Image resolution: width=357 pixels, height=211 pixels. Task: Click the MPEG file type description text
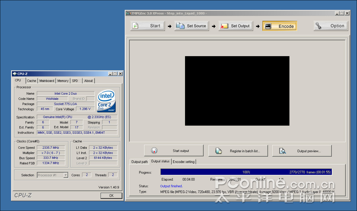247,192
